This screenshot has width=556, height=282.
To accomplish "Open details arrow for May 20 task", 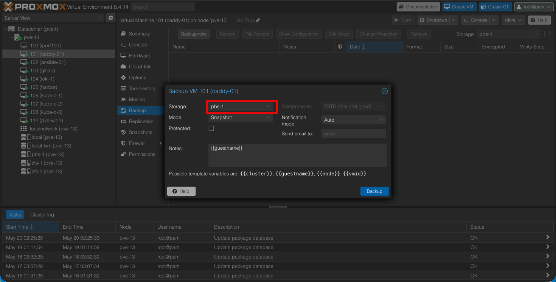I will tap(548, 237).
